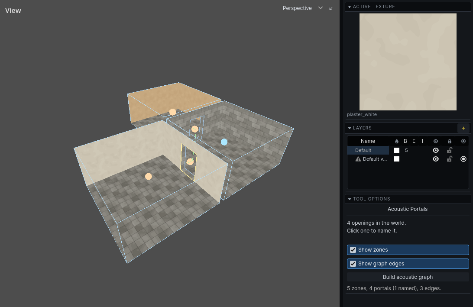Image resolution: width=473 pixels, height=307 pixels.
Task: Collapse the Tool Options panel
Action: pyautogui.click(x=350, y=199)
